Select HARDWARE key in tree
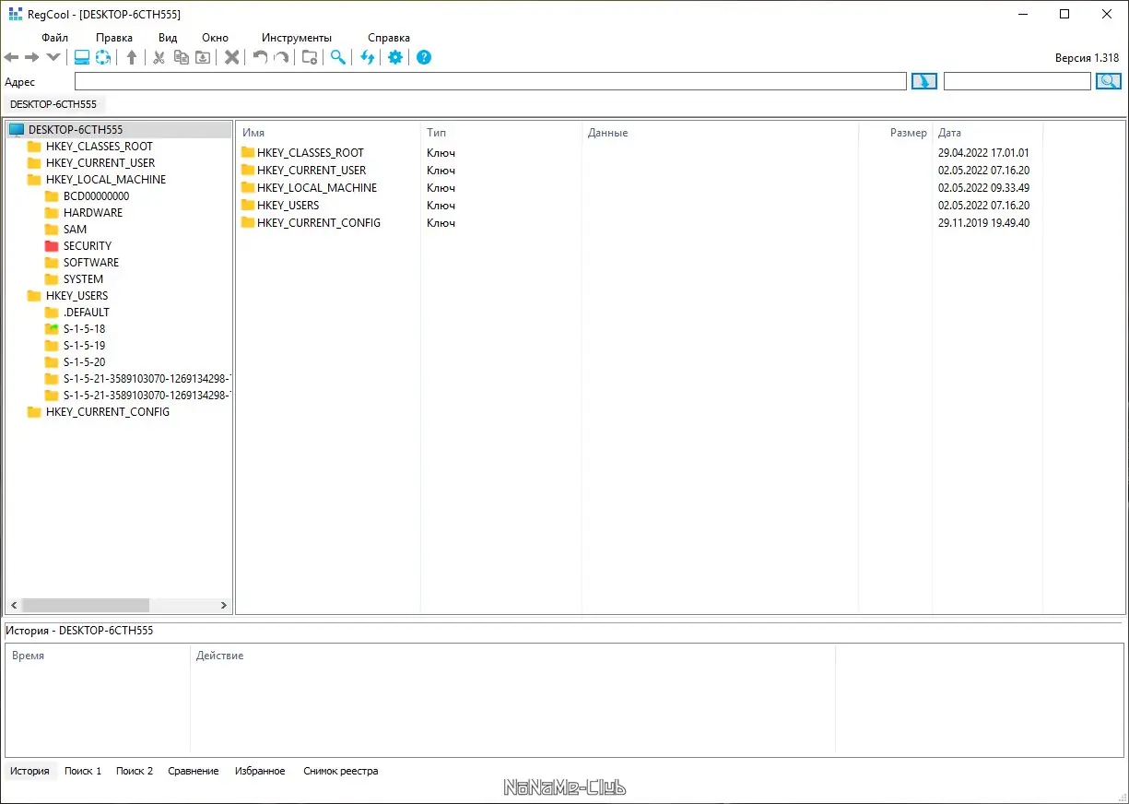This screenshot has width=1129, height=804. (92, 213)
